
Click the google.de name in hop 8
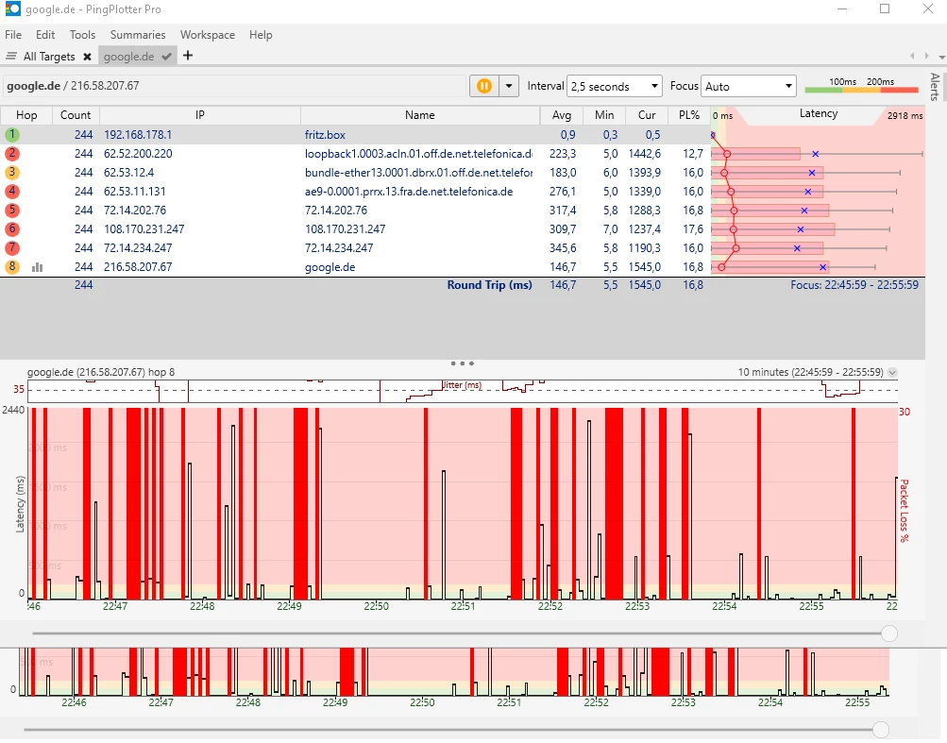(330, 267)
